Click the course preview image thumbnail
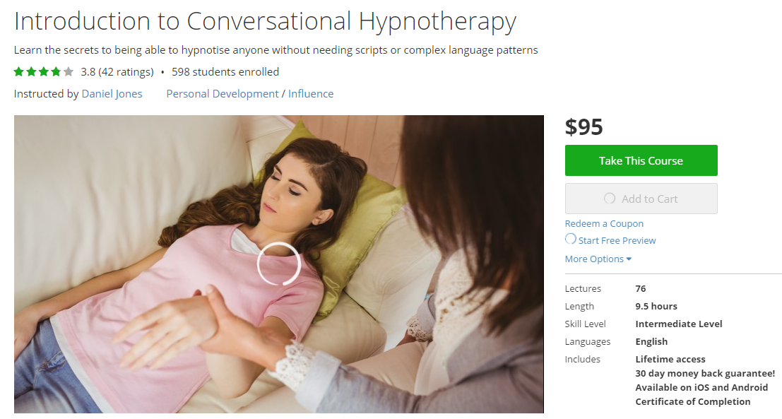This screenshot has height=419, width=782. click(279, 264)
